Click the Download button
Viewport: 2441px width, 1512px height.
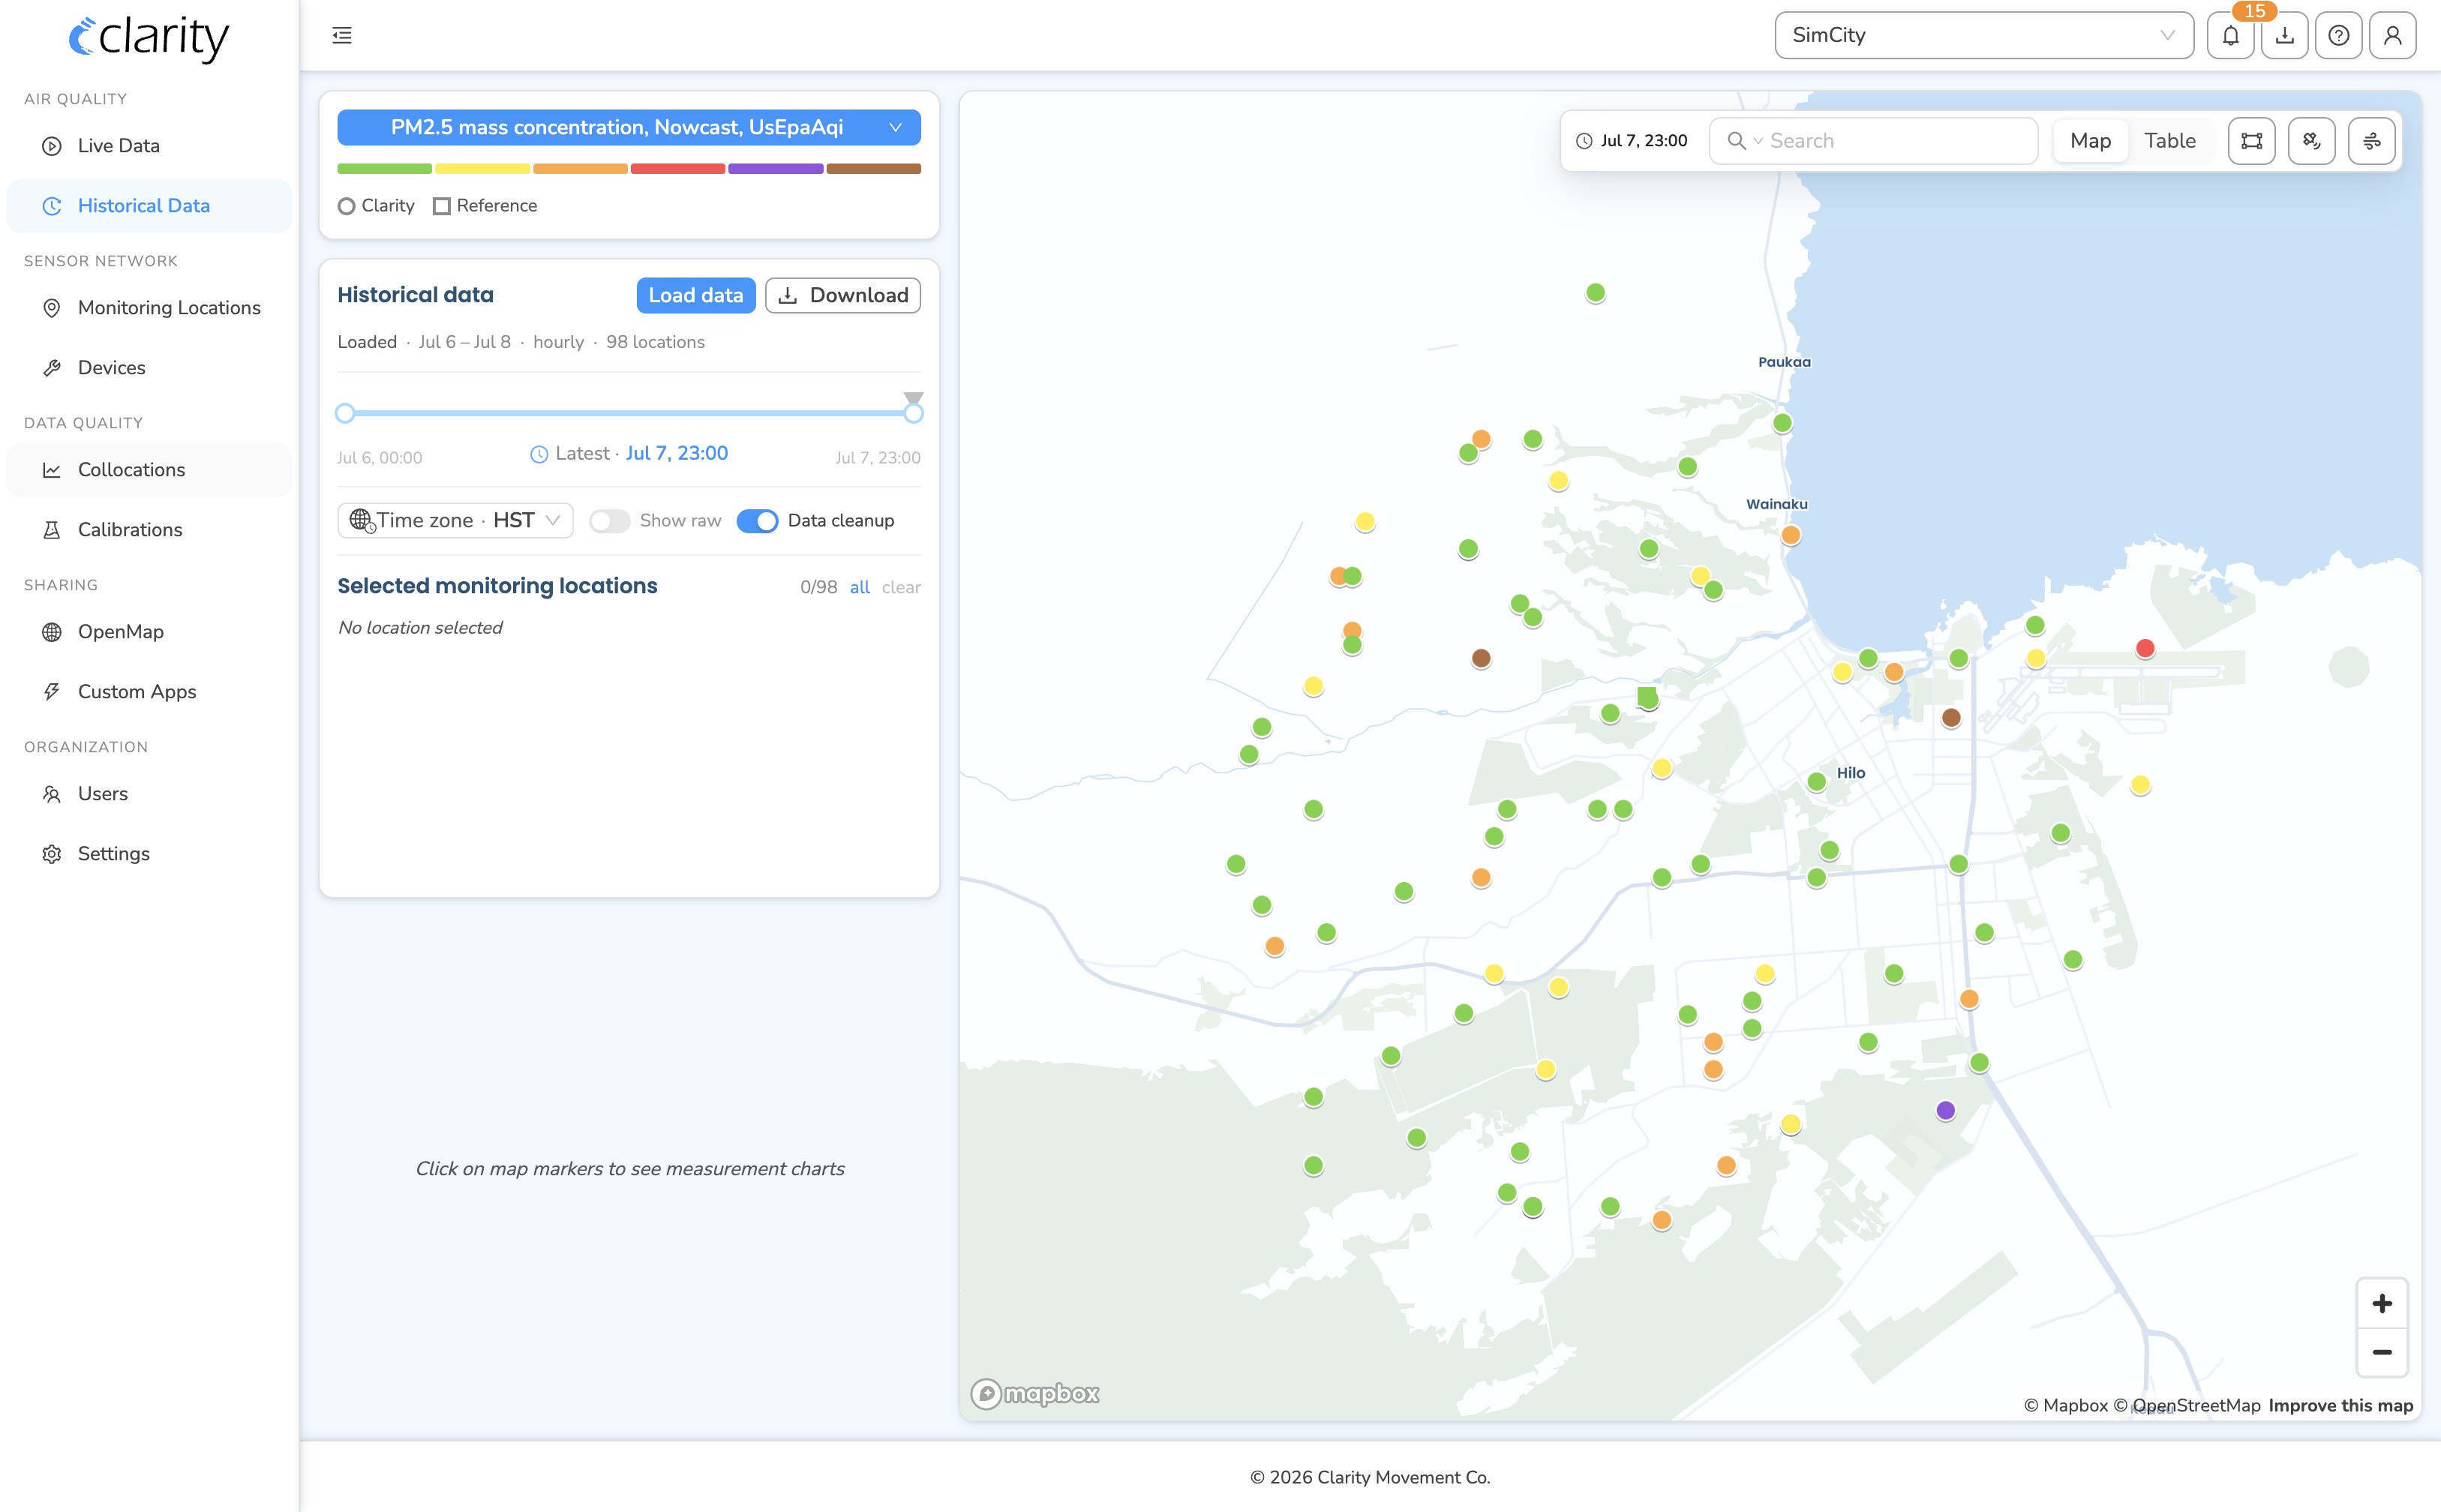(843, 295)
